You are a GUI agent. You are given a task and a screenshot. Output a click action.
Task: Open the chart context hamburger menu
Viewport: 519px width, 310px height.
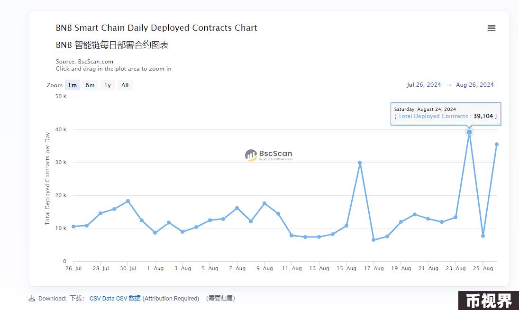coord(491,28)
